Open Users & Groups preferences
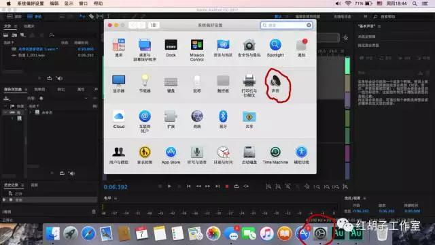The width and height of the screenshot is (435, 245). point(119,155)
